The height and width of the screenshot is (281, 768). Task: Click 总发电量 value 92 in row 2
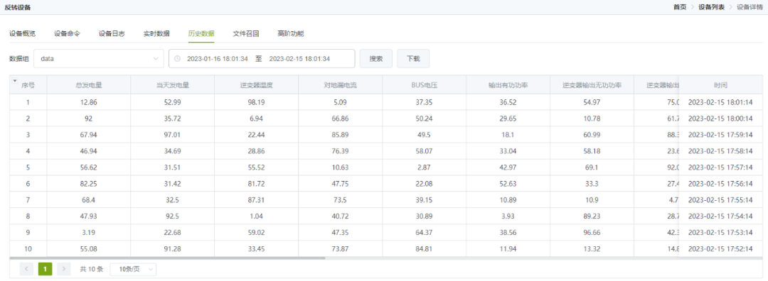89,119
